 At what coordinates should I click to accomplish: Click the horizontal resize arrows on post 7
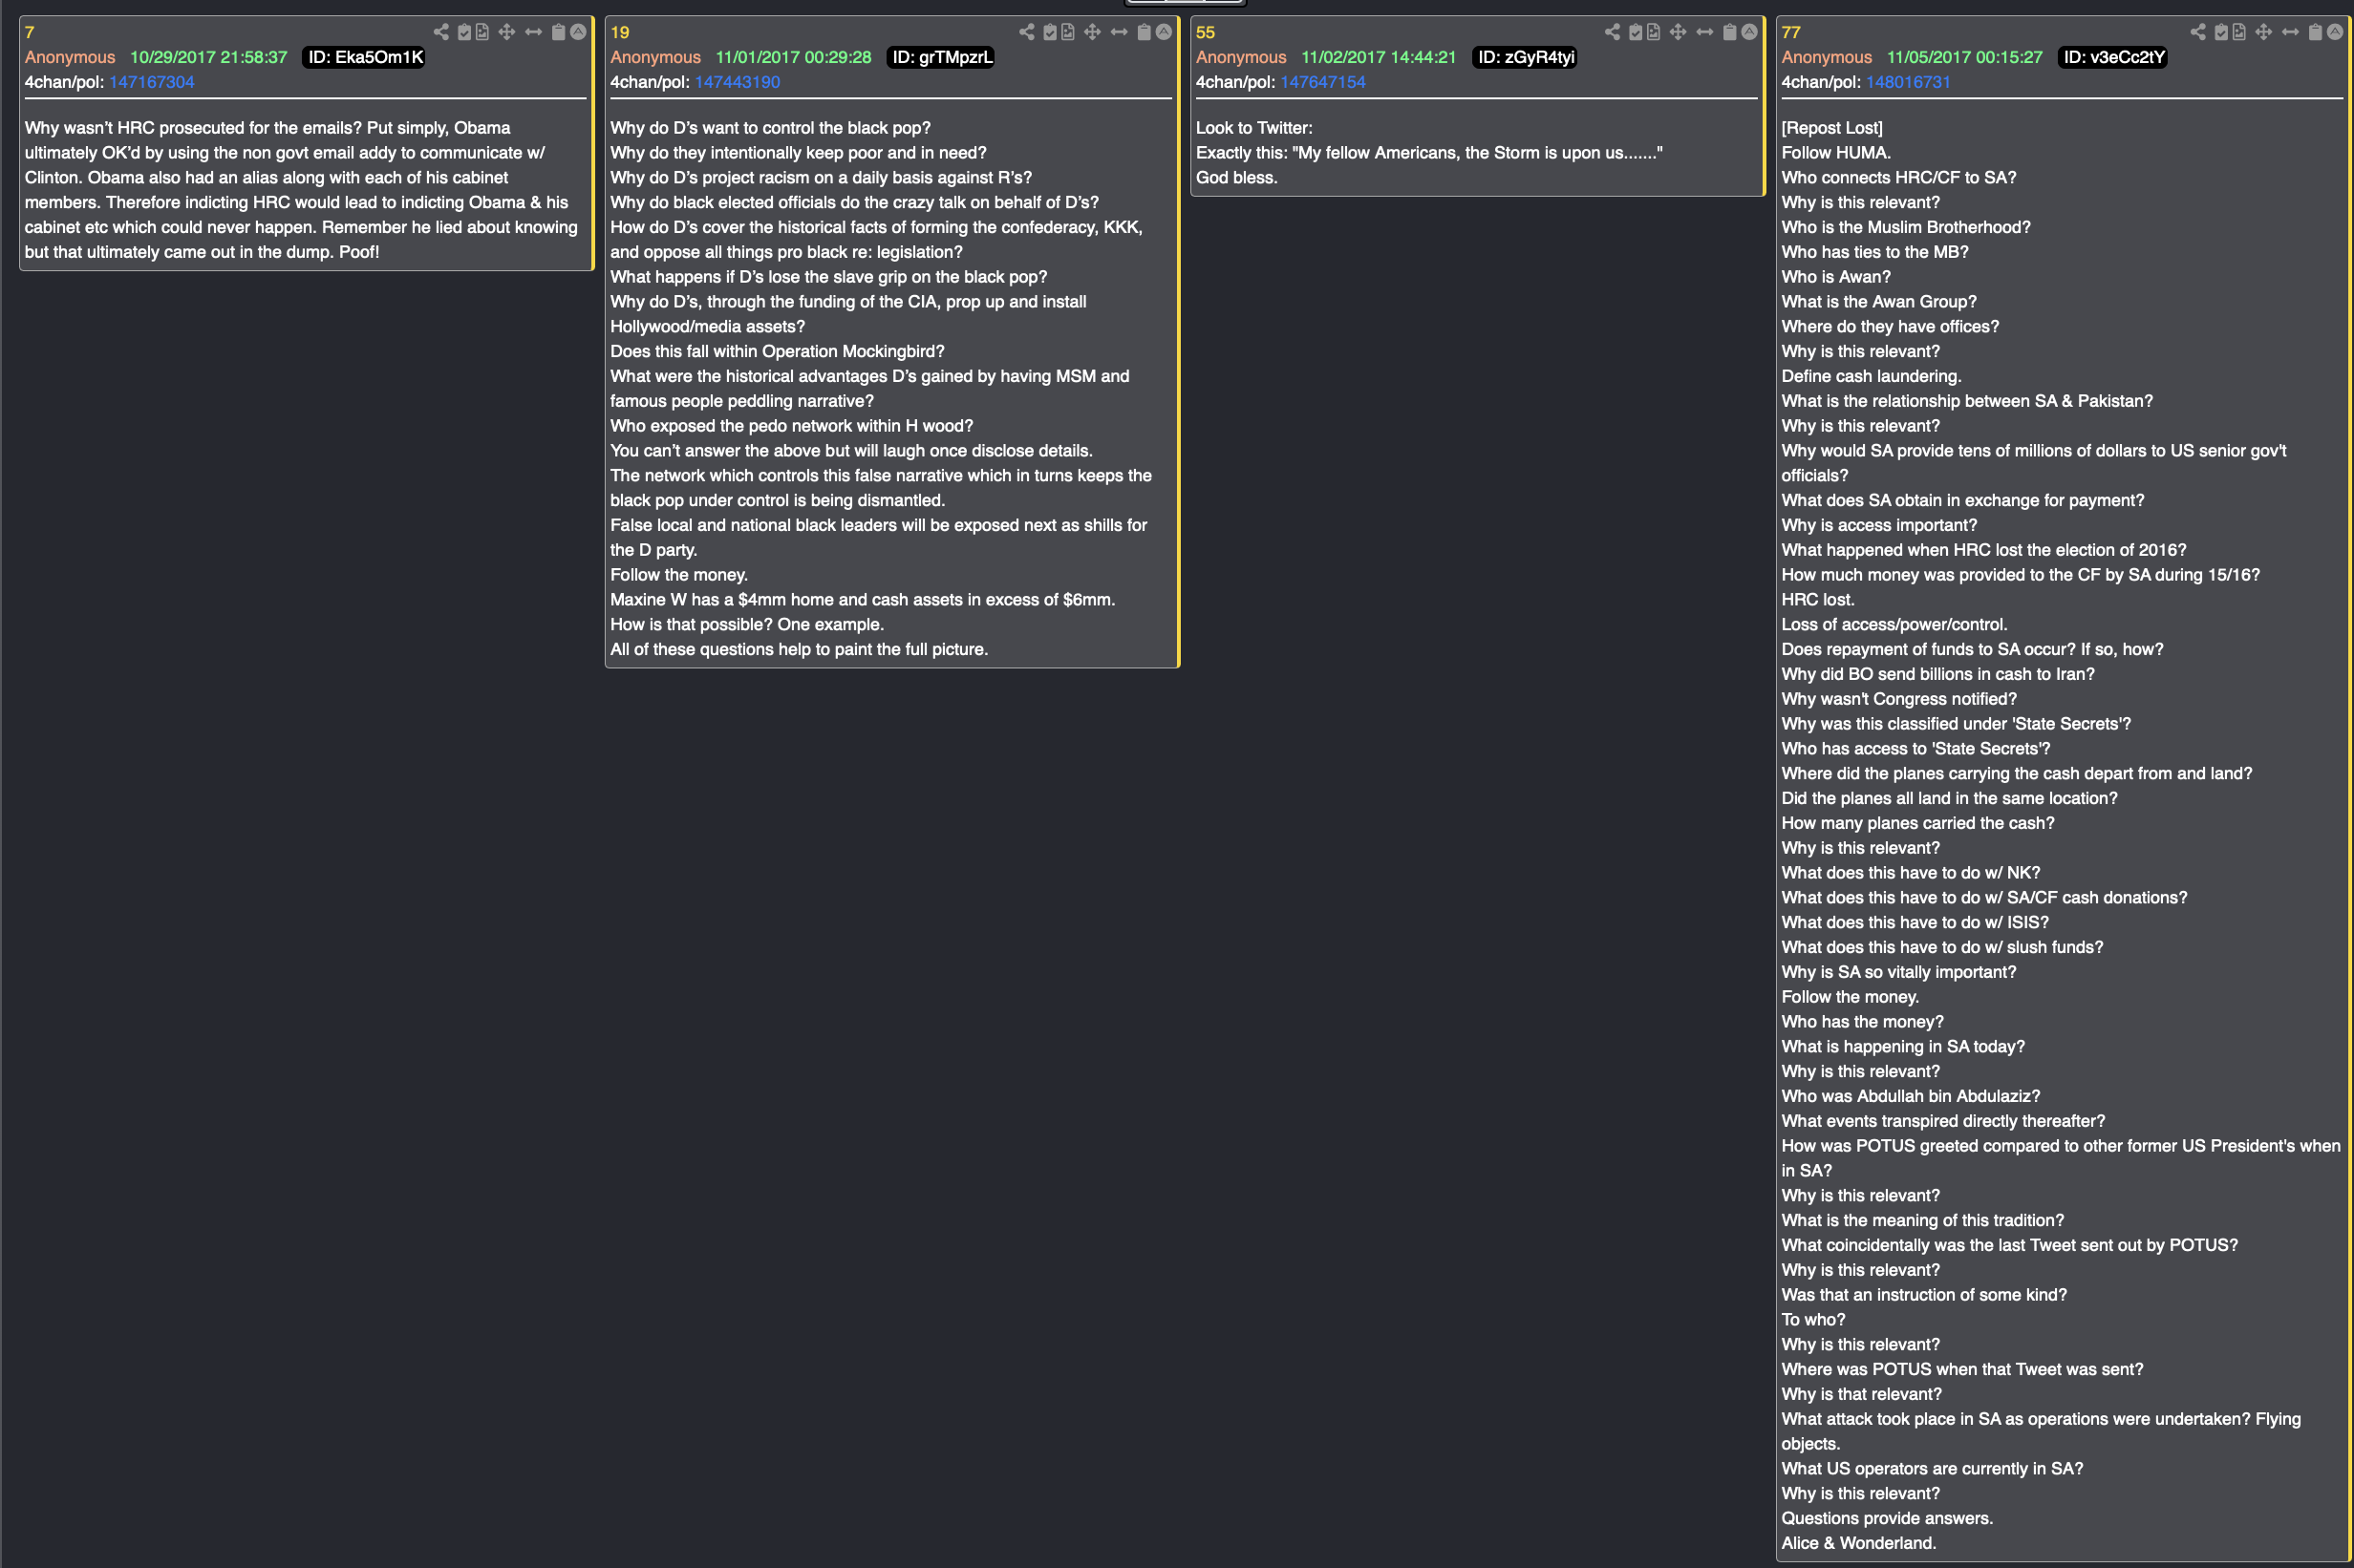[x=533, y=32]
